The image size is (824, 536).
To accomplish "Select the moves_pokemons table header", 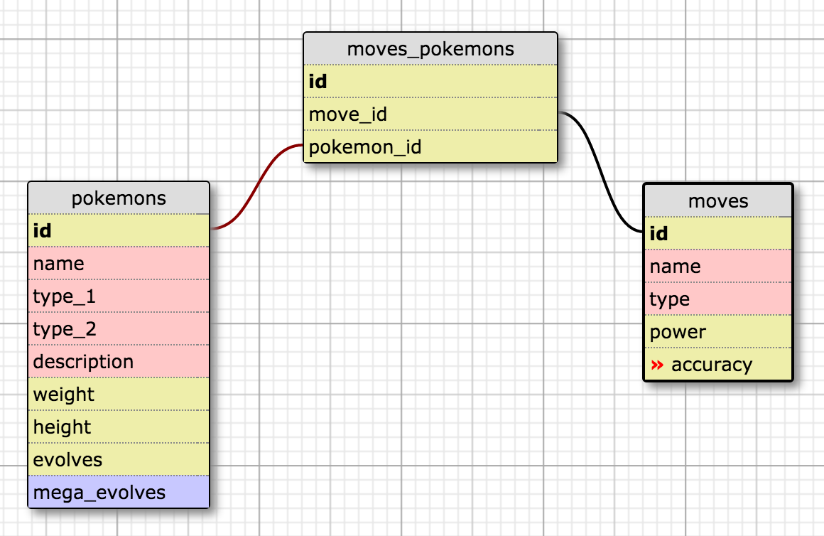I will click(x=430, y=49).
